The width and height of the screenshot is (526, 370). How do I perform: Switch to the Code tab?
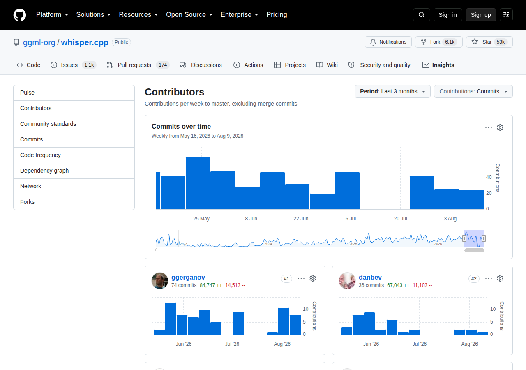coord(28,65)
